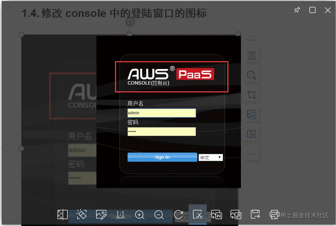Maximize the image viewer window
This screenshot has height=226, width=336.
click(x=312, y=10)
